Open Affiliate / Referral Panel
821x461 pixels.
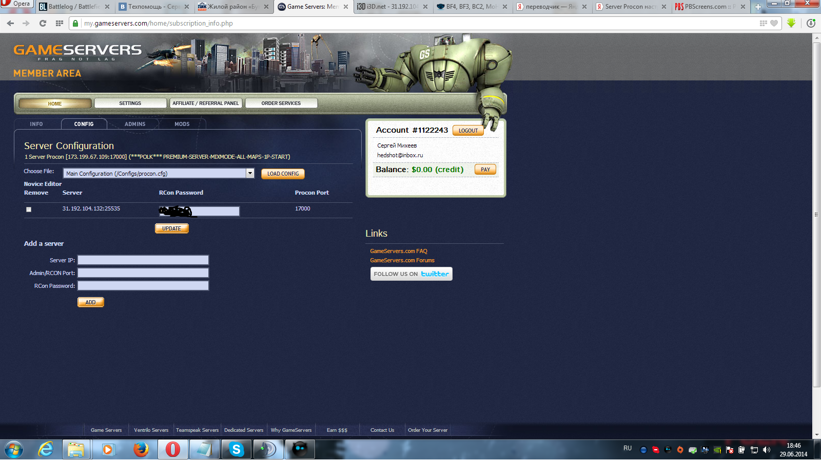205,103
